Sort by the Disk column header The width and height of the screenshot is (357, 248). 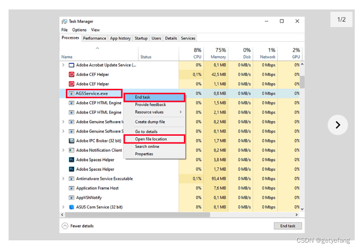pos(241,54)
